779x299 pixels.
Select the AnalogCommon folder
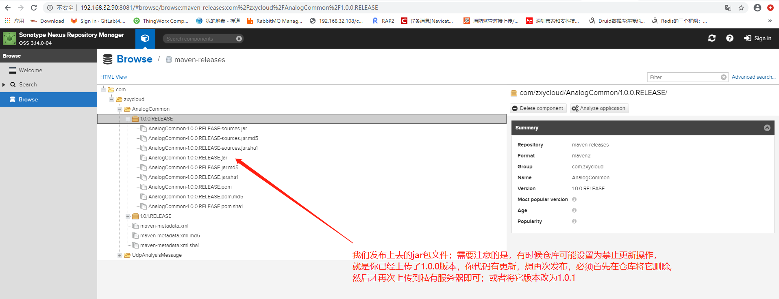tap(151, 109)
